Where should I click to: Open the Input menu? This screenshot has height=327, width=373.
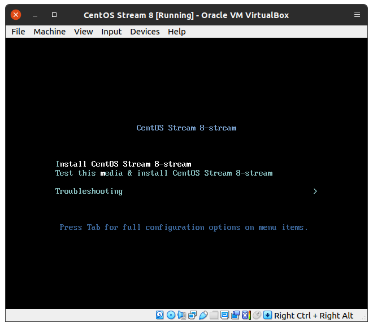(x=111, y=32)
